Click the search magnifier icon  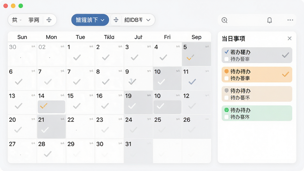[224, 20]
